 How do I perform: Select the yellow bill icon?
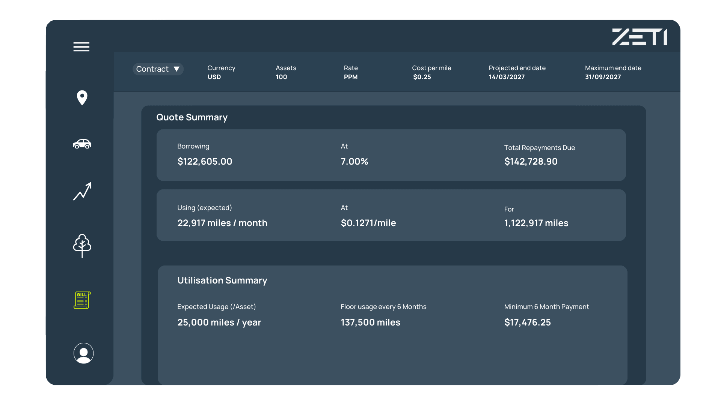pyautogui.click(x=82, y=300)
